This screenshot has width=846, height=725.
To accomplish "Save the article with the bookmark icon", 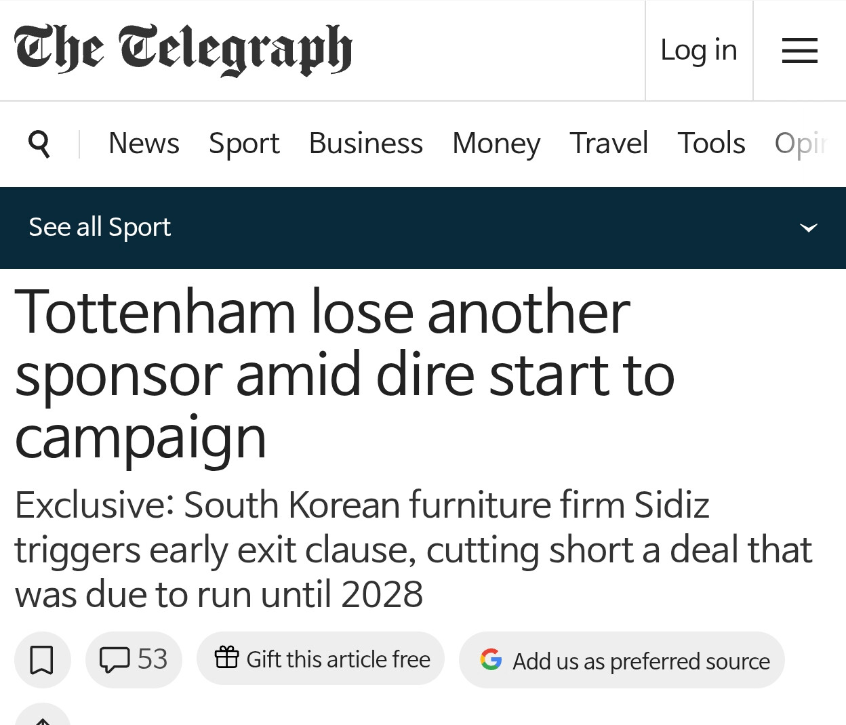I will pyautogui.click(x=42, y=660).
